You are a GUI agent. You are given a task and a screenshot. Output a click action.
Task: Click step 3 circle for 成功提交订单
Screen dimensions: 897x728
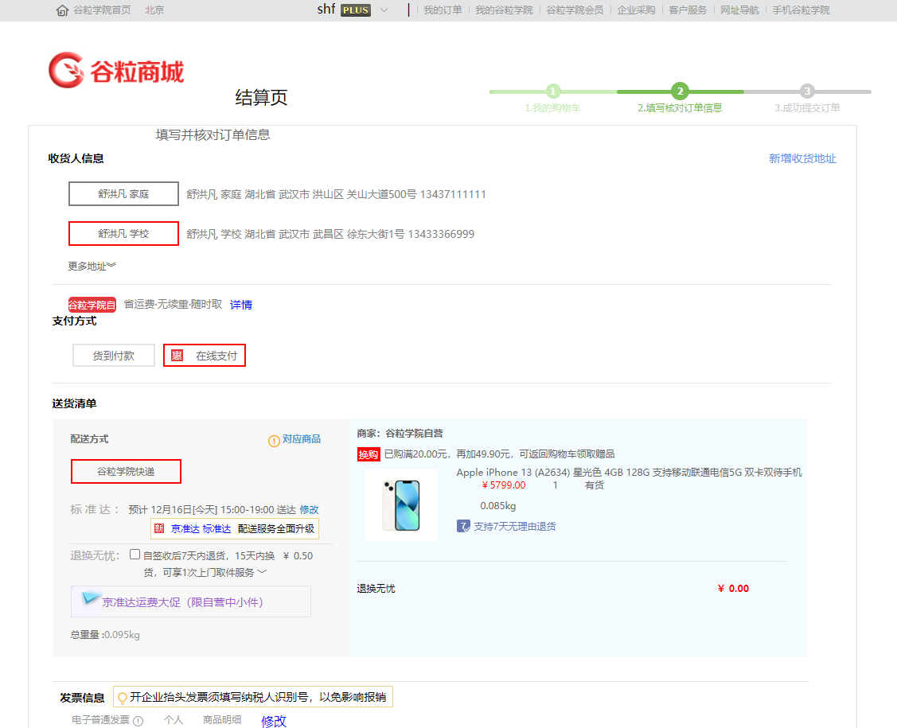coord(806,91)
